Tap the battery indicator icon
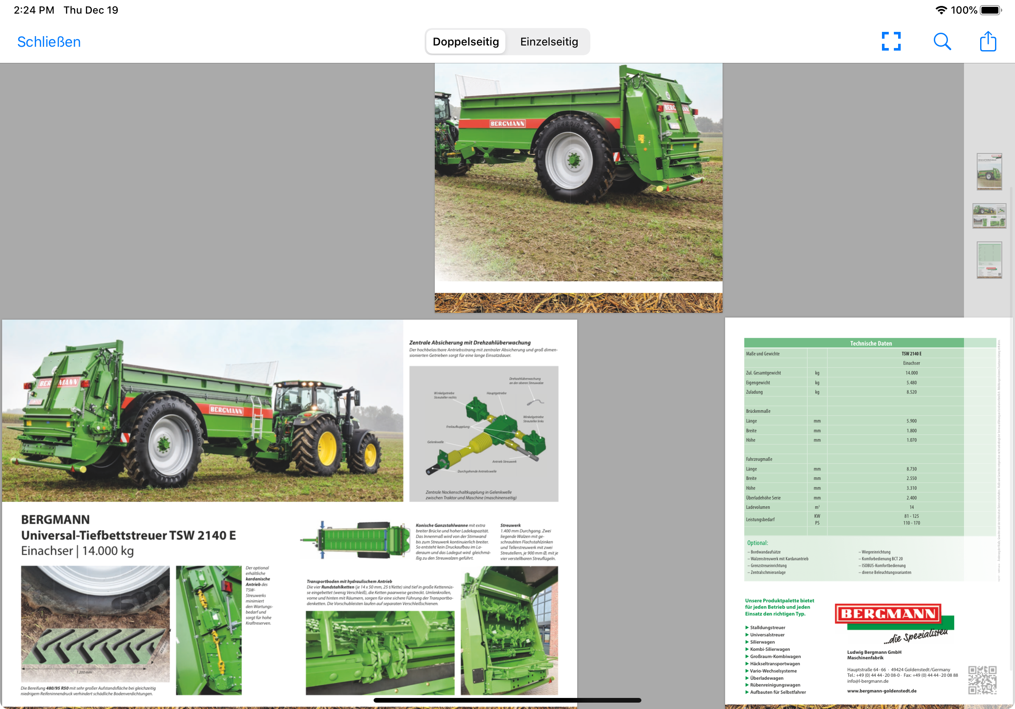The image size is (1015, 709). (x=991, y=10)
